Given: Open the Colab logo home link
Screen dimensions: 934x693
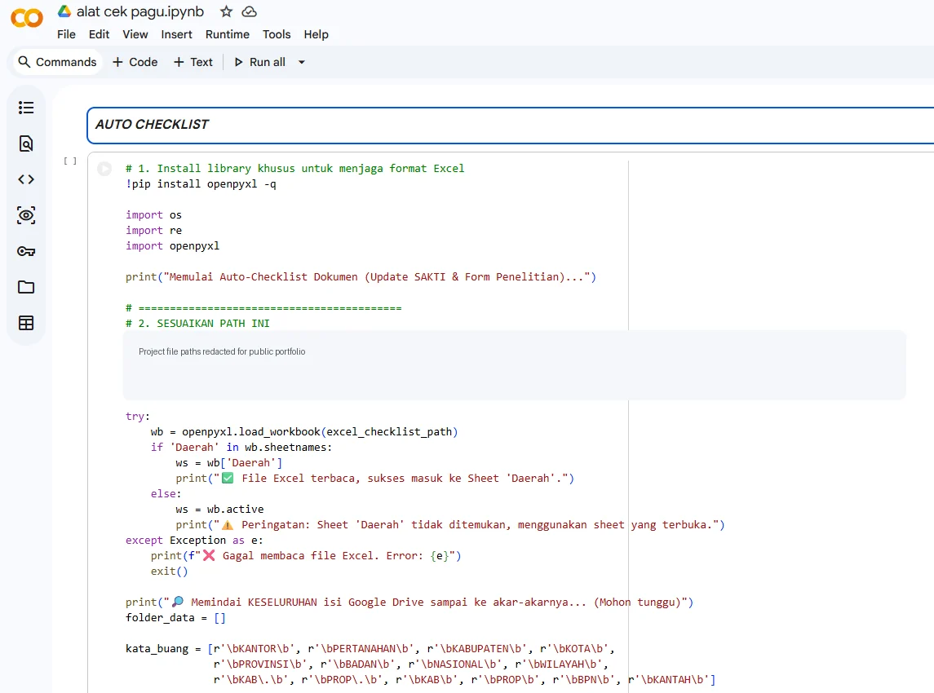Looking at the screenshot, I should pyautogui.click(x=27, y=18).
